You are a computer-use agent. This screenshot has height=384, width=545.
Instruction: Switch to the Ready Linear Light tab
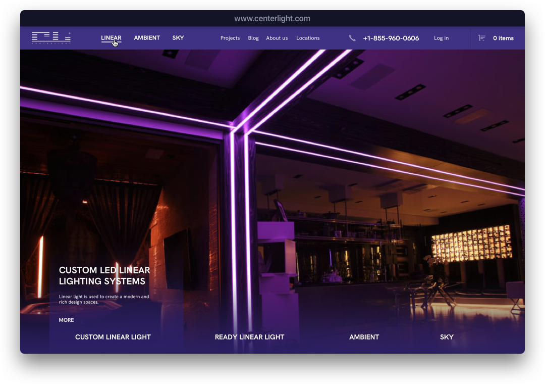coord(249,337)
